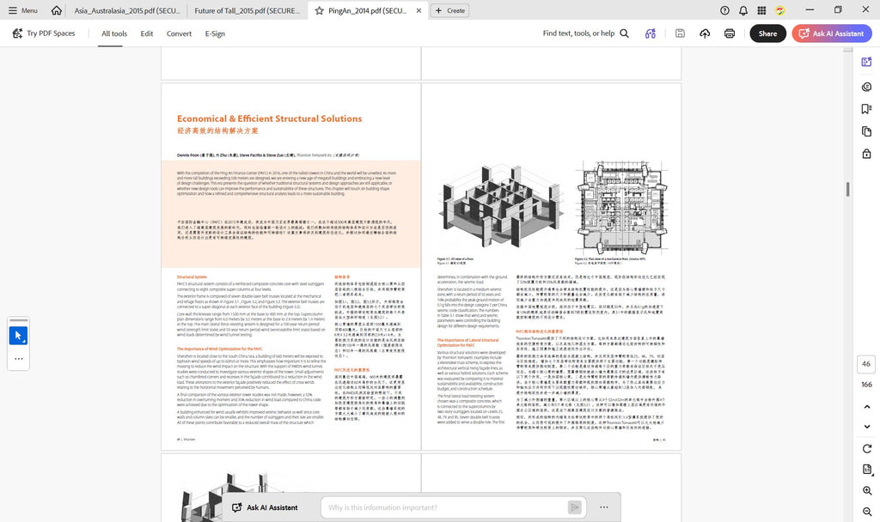Expand more tools in quick toolbar
This screenshot has height=522, width=880.
point(19,359)
